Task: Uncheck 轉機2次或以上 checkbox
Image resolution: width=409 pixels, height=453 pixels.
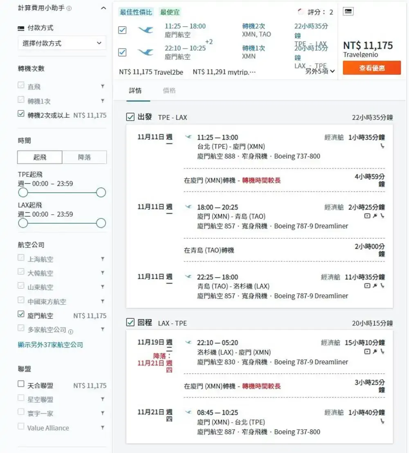Action: click(x=21, y=114)
